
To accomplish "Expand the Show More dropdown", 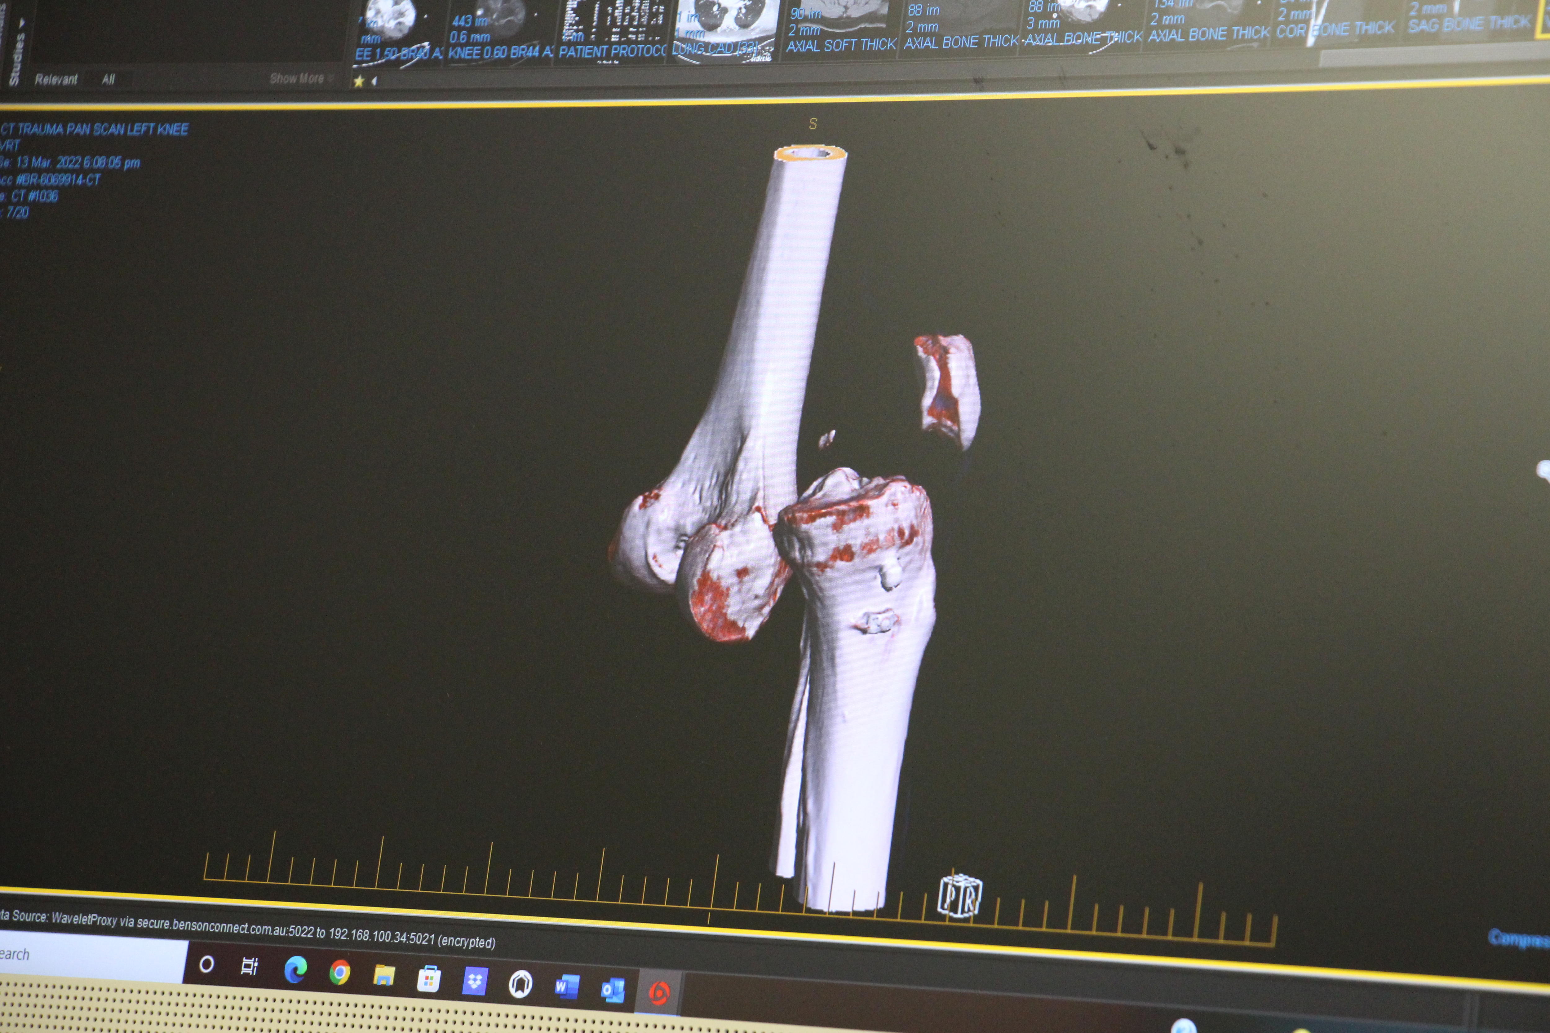I will click(x=300, y=78).
